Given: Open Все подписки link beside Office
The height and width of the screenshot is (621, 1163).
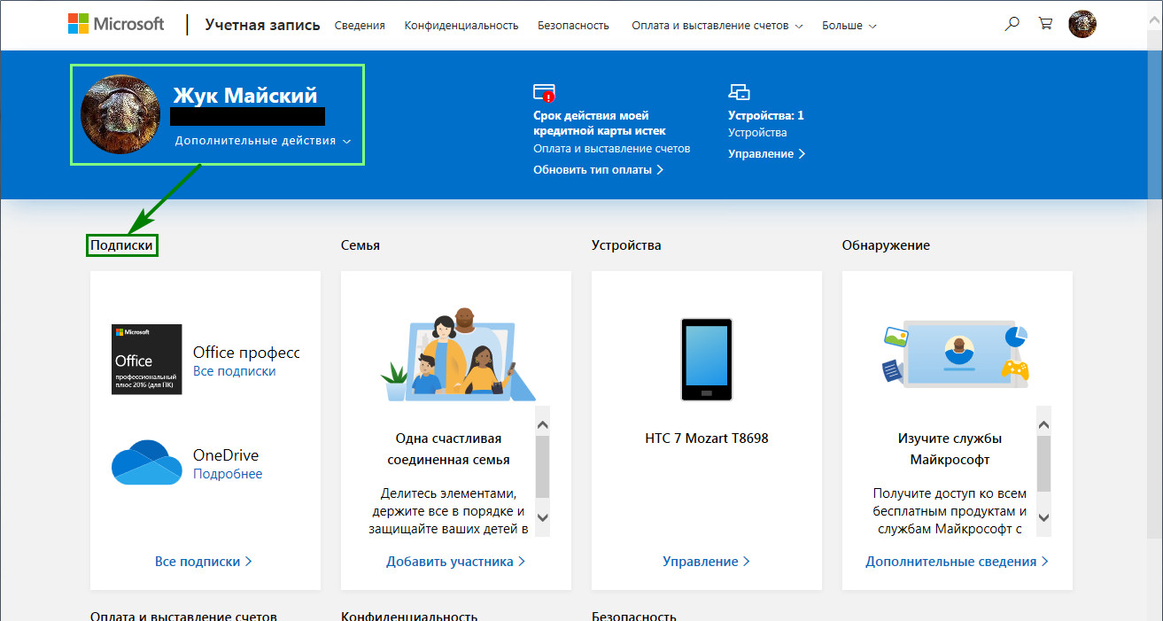Looking at the screenshot, I should point(235,371).
